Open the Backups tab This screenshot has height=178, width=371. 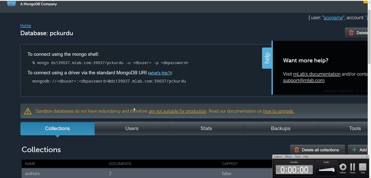pos(281,129)
